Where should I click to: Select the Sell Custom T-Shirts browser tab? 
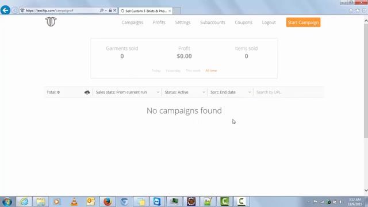(x=145, y=11)
